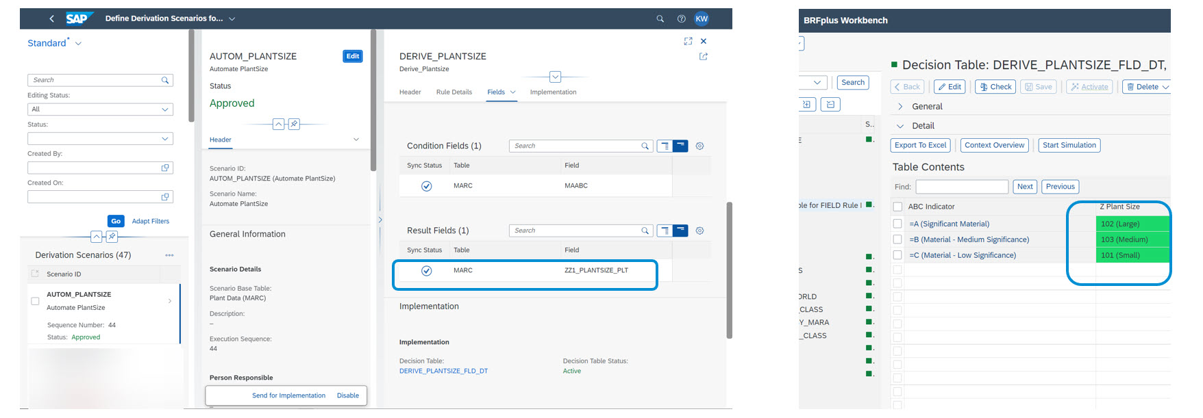Click BRFplus collapse-all tree icon
The image size is (1203, 418).
pyautogui.click(x=830, y=105)
